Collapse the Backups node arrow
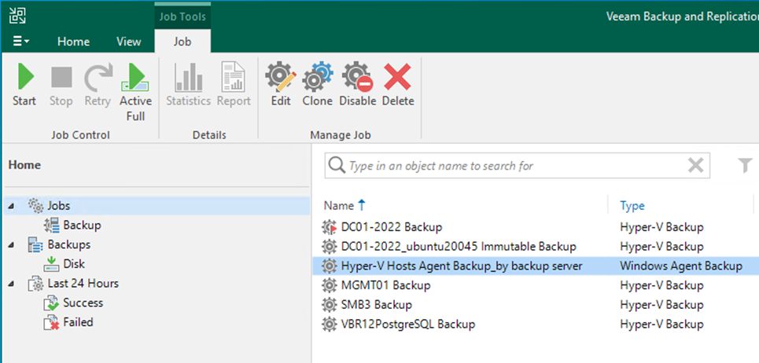 click(x=11, y=245)
